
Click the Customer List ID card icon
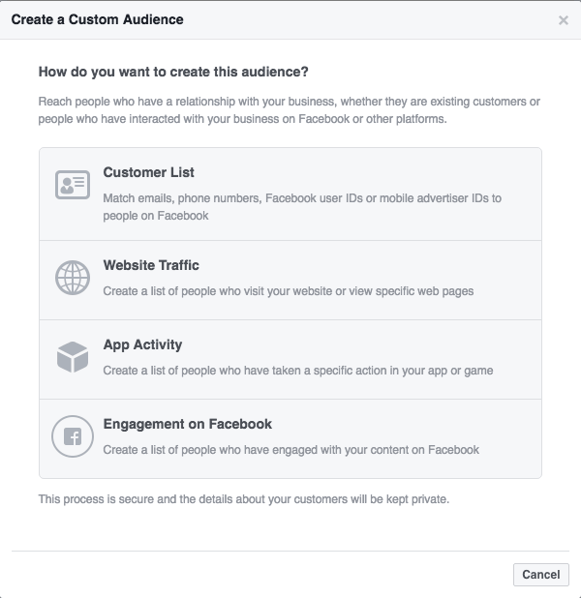point(73,185)
